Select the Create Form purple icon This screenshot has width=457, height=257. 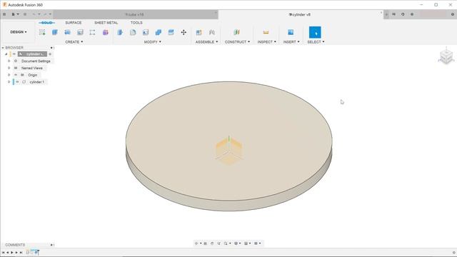click(x=106, y=32)
